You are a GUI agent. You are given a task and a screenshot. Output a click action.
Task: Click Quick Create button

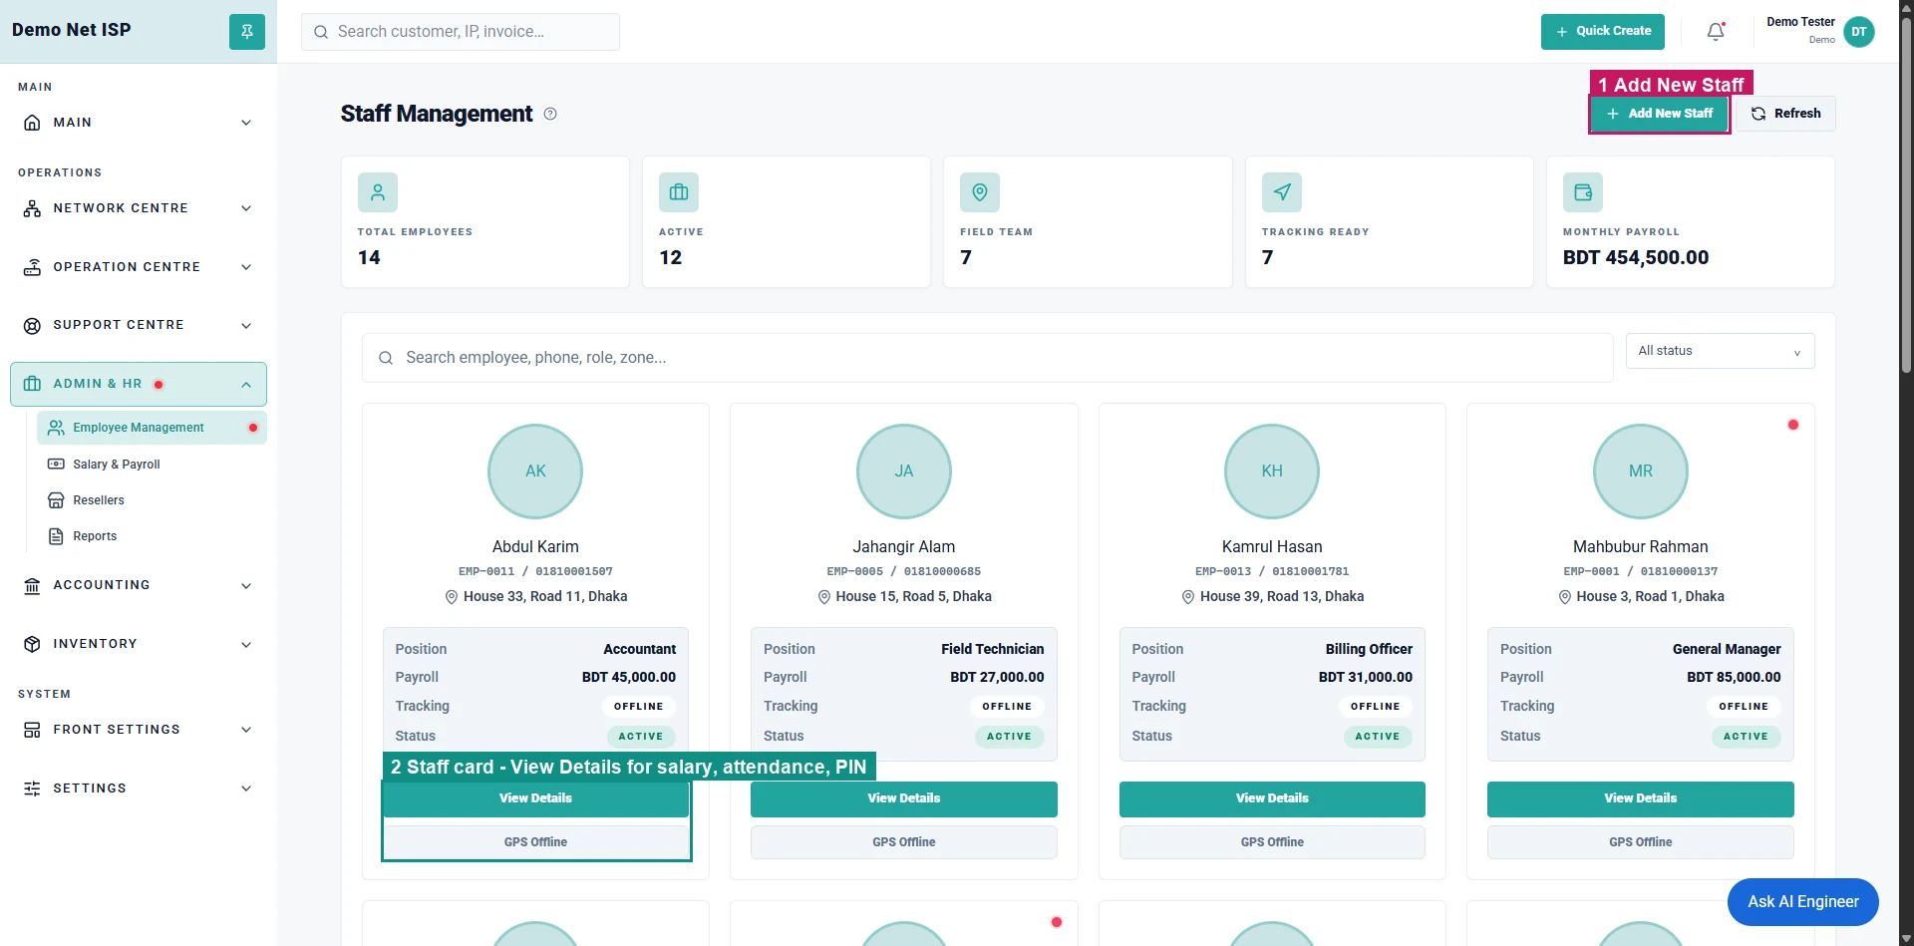1603,32
